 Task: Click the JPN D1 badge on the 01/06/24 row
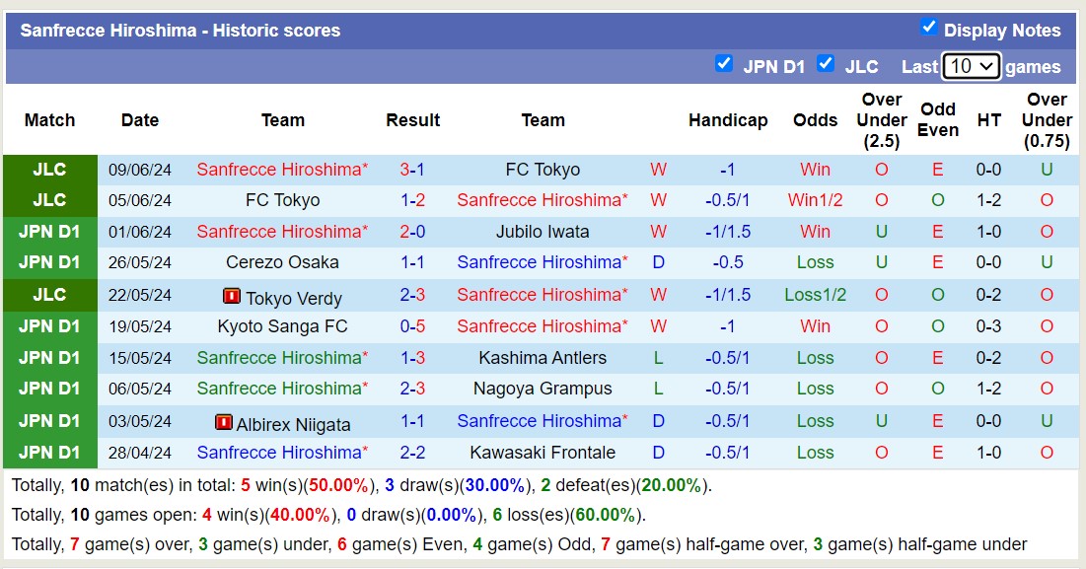(49, 232)
